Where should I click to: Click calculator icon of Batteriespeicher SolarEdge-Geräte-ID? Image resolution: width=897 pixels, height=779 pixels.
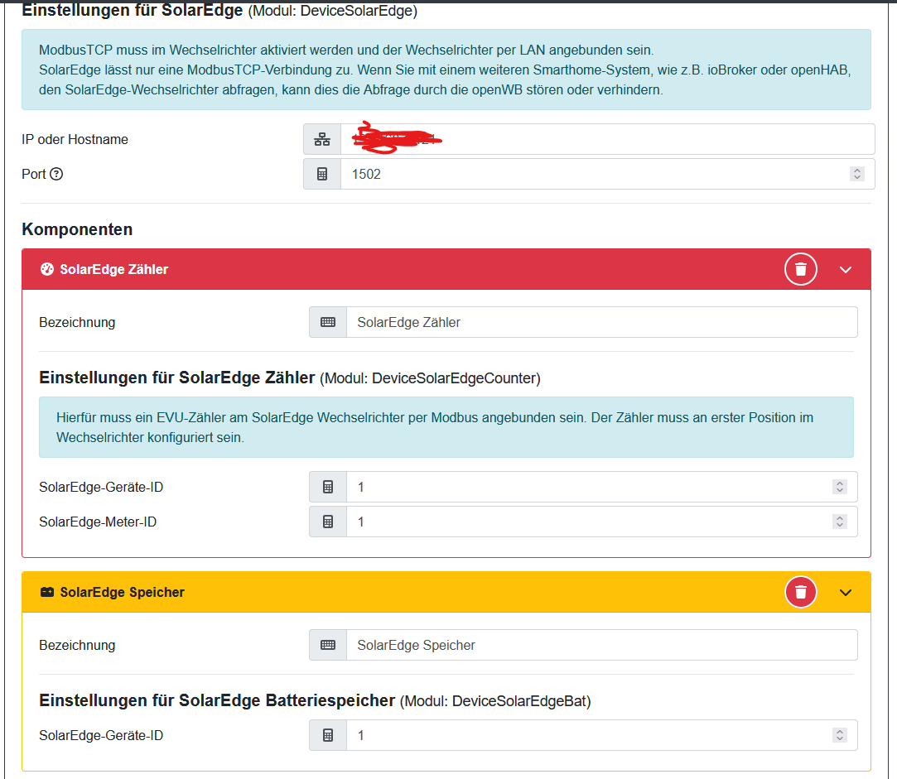328,735
